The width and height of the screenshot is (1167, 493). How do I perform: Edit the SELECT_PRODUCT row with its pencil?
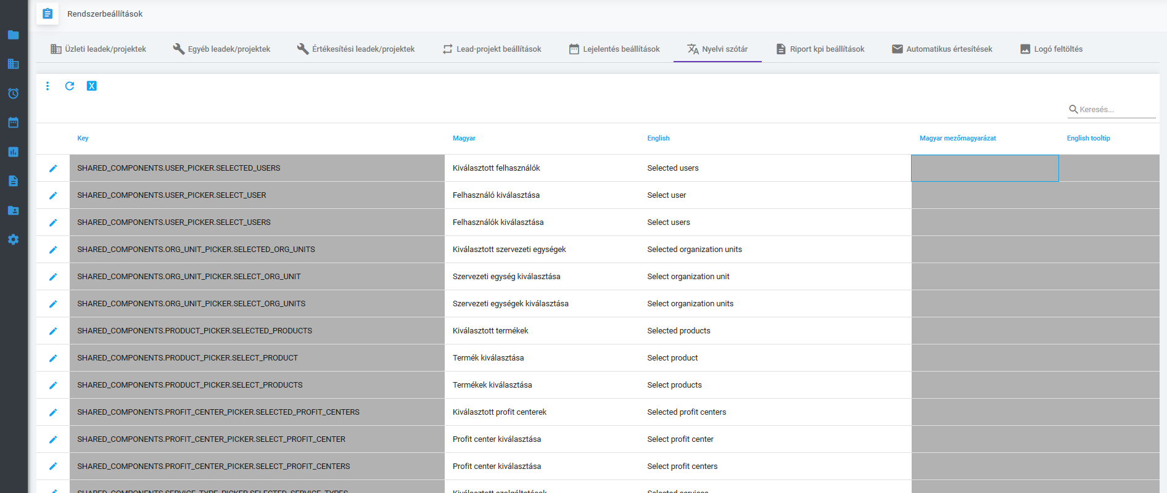[53, 358]
